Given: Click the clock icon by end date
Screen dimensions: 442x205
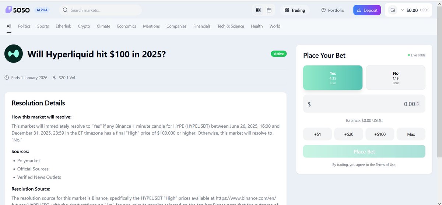Looking at the screenshot, I should [x=7, y=78].
